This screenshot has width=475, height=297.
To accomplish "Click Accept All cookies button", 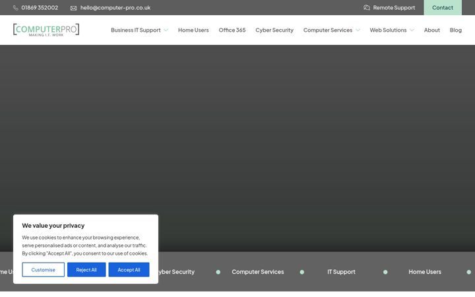I will 129,269.
